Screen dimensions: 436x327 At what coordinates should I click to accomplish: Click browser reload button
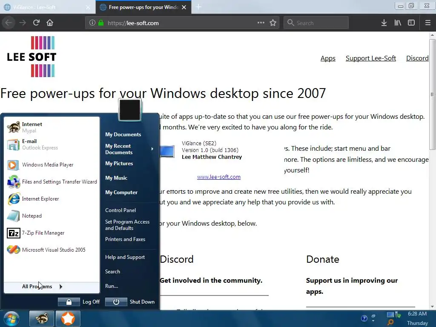pyautogui.click(x=36, y=23)
